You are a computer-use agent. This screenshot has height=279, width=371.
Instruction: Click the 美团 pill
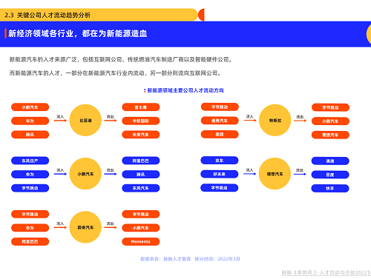click(x=220, y=134)
